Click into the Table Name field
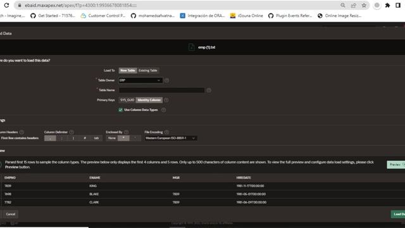 [161, 90]
